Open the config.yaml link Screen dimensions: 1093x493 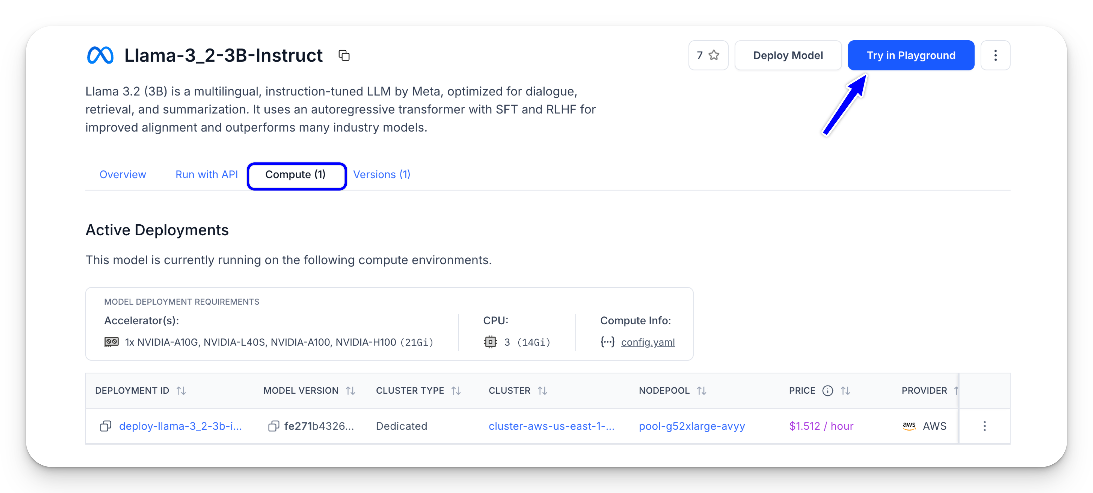pyautogui.click(x=647, y=342)
